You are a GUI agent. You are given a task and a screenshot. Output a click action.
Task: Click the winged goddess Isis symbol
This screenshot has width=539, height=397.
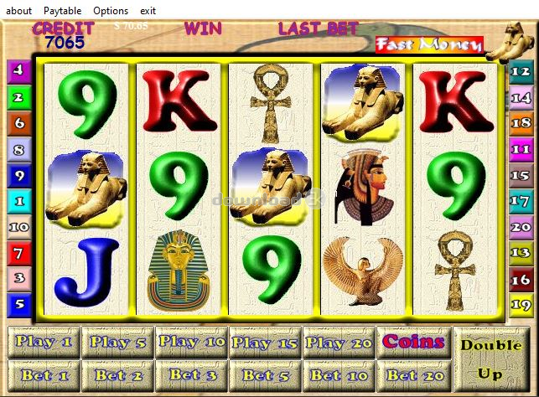click(363, 271)
